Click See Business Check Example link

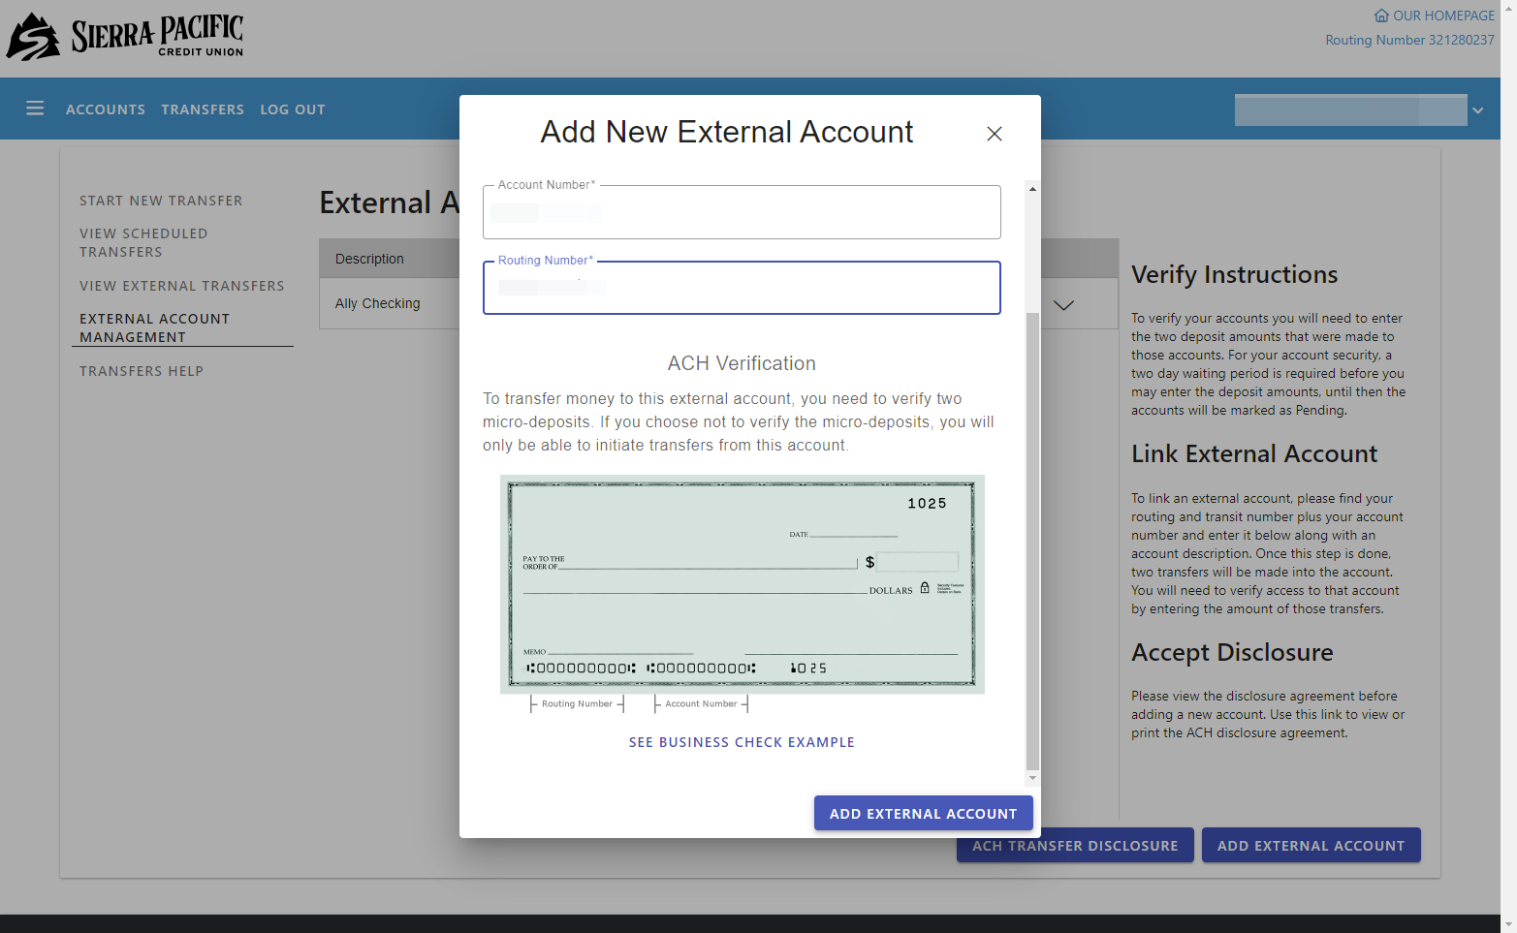(742, 742)
